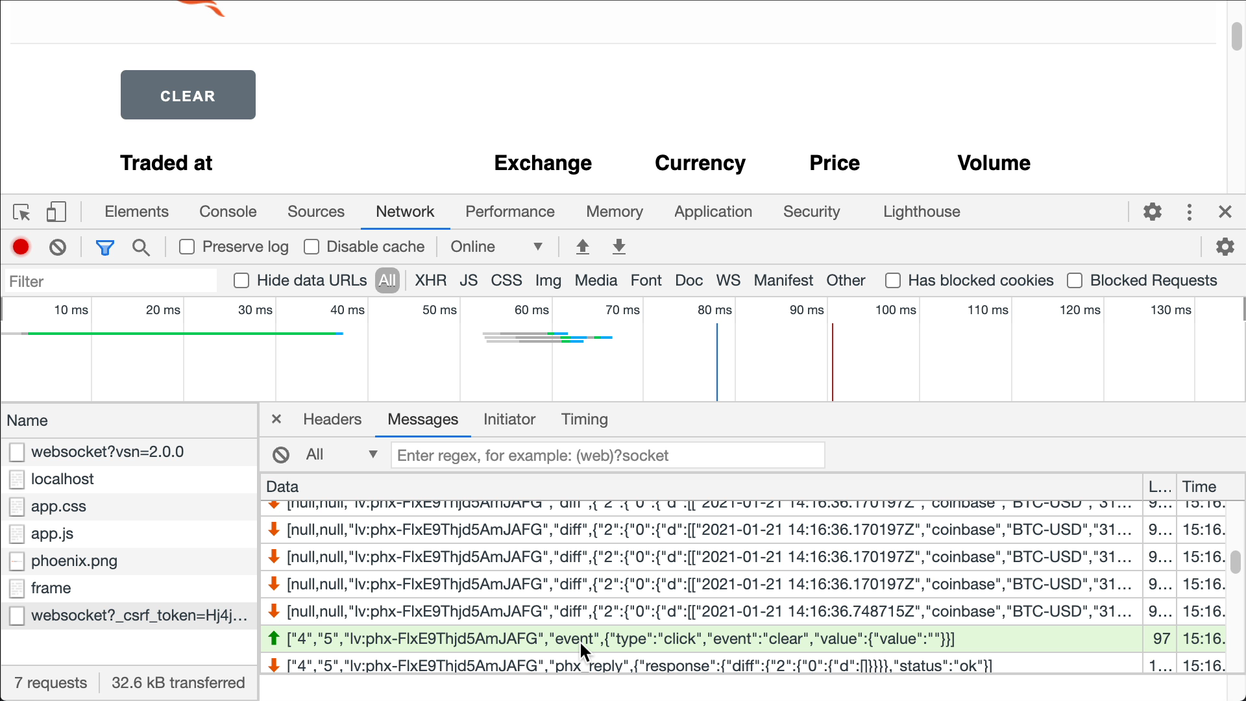
Task: Sort by the Time column header
Action: (x=1202, y=487)
